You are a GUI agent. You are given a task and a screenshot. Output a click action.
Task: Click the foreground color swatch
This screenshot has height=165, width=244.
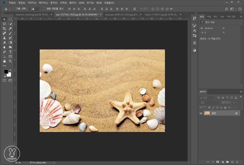pyautogui.click(x=6, y=72)
